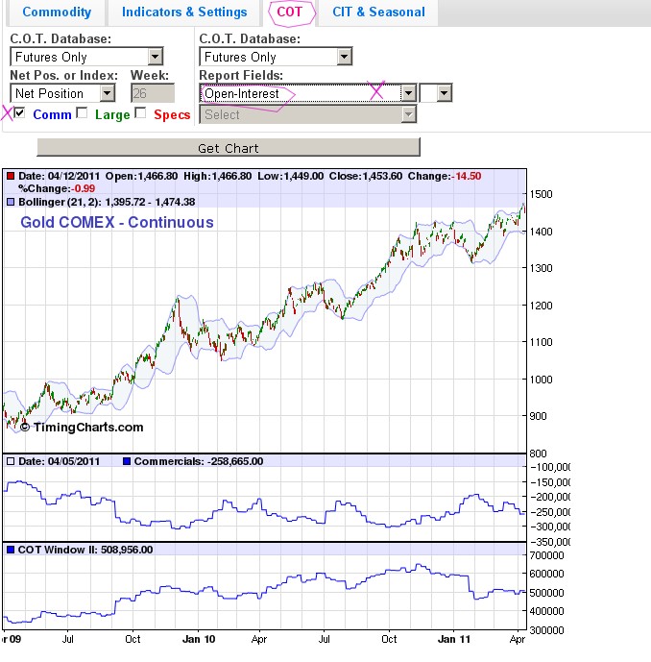Click the Low:1,449.00 value
This screenshot has height=662, width=651.
click(x=290, y=176)
